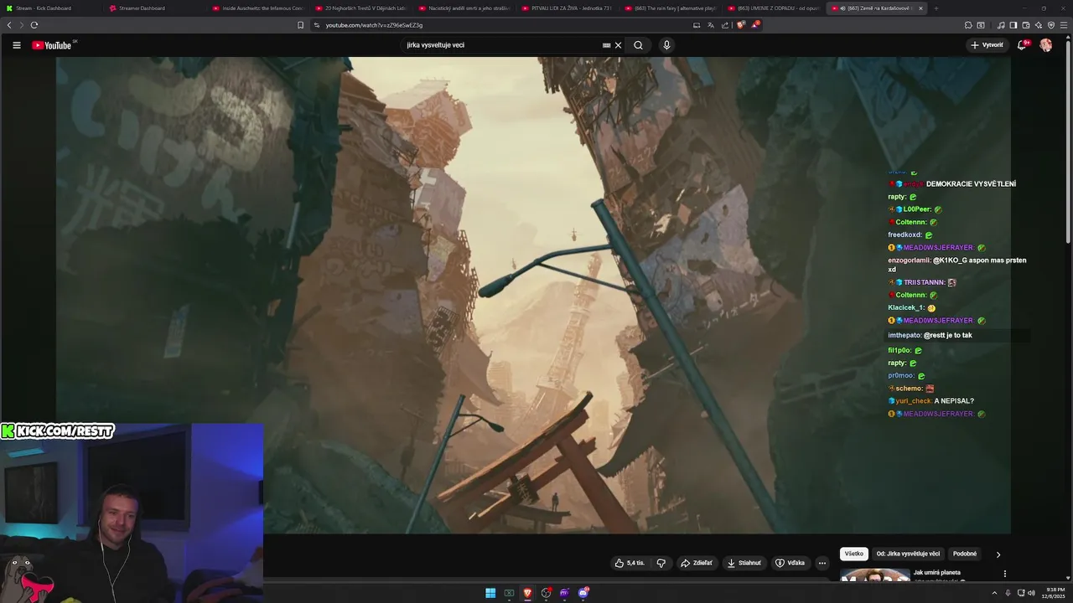Open the Windows Start menu
1073x603 pixels.
(x=490, y=593)
